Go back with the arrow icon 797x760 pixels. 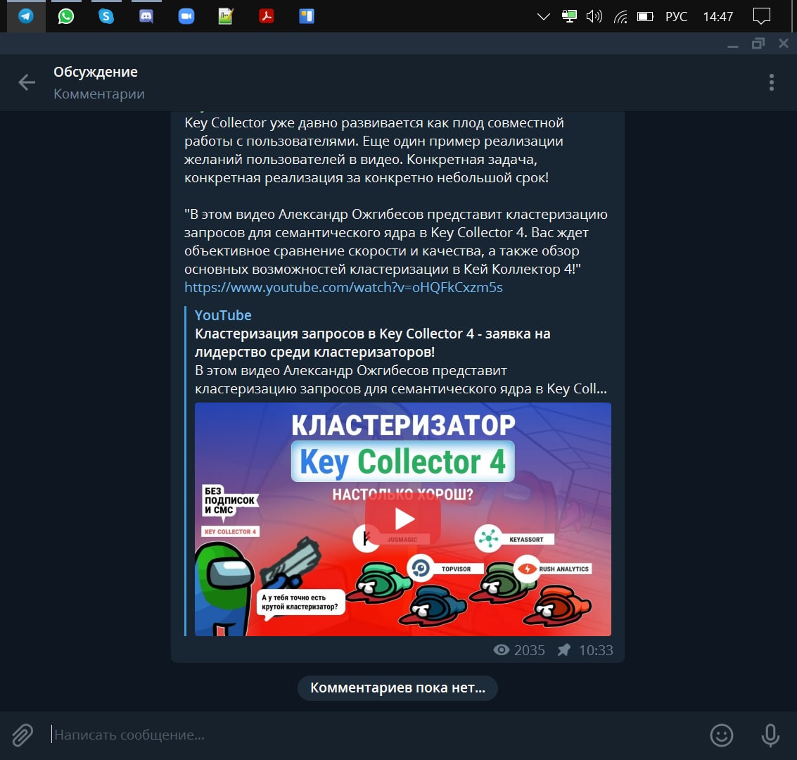coord(27,82)
